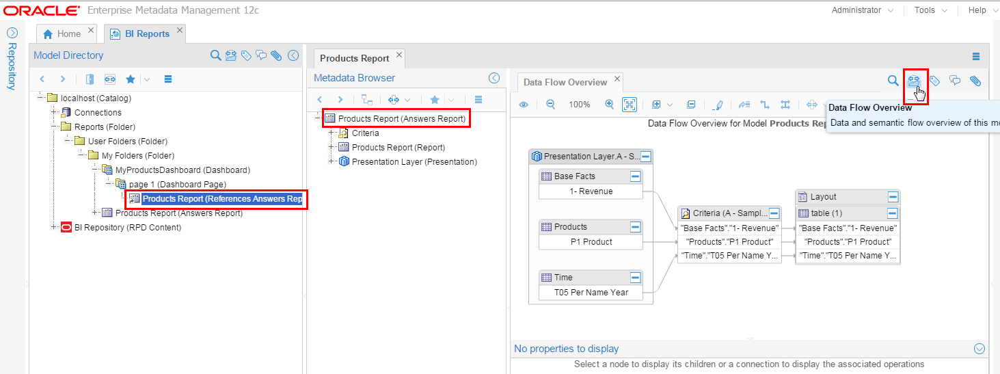Go forward in Metadata Browser

coord(340,100)
